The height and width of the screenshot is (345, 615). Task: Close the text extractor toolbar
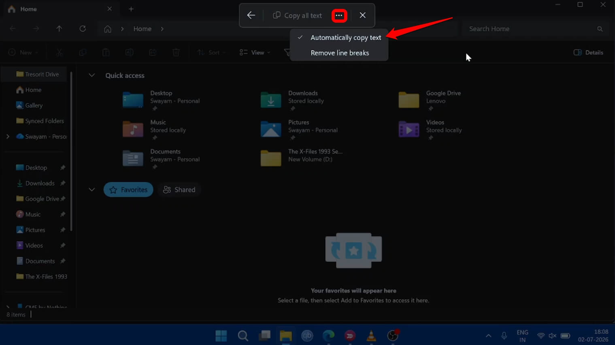[362, 15]
